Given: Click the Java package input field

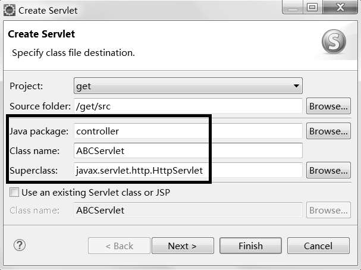Looking at the screenshot, I should pyautogui.click(x=187, y=131).
